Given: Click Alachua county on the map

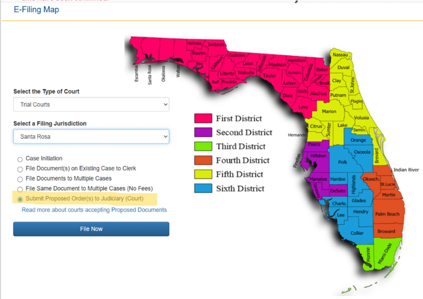Looking at the screenshot, I should [318, 94].
